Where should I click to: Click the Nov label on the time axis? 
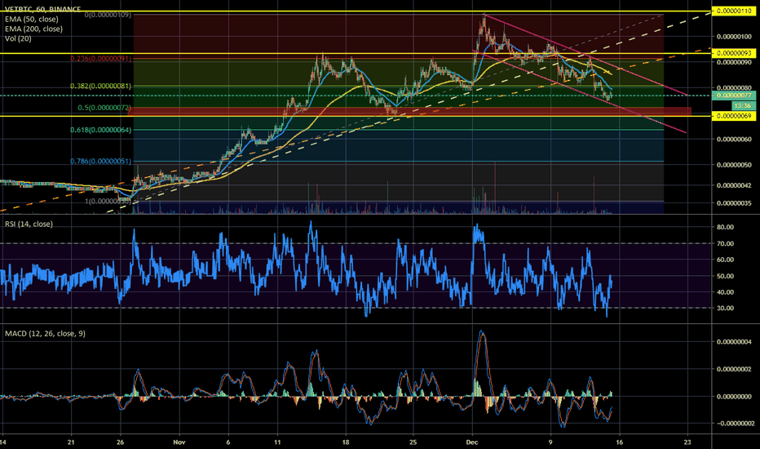(179, 442)
